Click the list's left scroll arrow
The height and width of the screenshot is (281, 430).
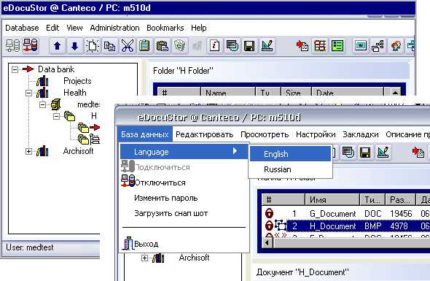[267, 243]
